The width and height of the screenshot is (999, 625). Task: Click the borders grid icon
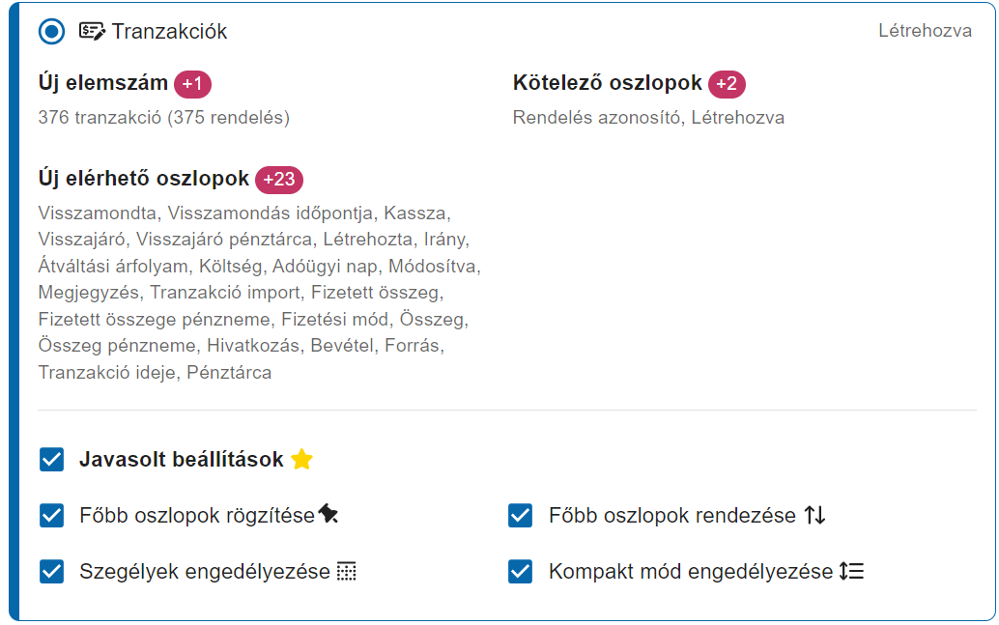346,572
